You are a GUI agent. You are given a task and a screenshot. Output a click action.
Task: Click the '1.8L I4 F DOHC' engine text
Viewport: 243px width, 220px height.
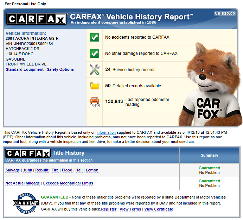pyautogui.click(x=20, y=54)
